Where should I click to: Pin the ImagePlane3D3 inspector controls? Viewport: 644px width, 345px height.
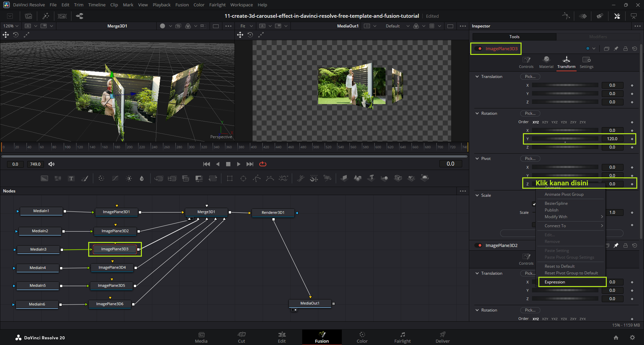click(x=616, y=49)
